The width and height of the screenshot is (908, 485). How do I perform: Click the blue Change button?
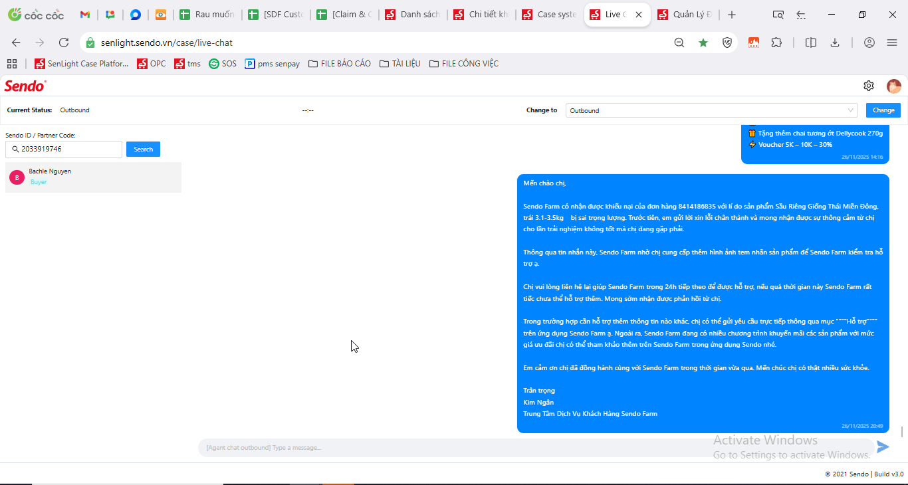point(883,110)
